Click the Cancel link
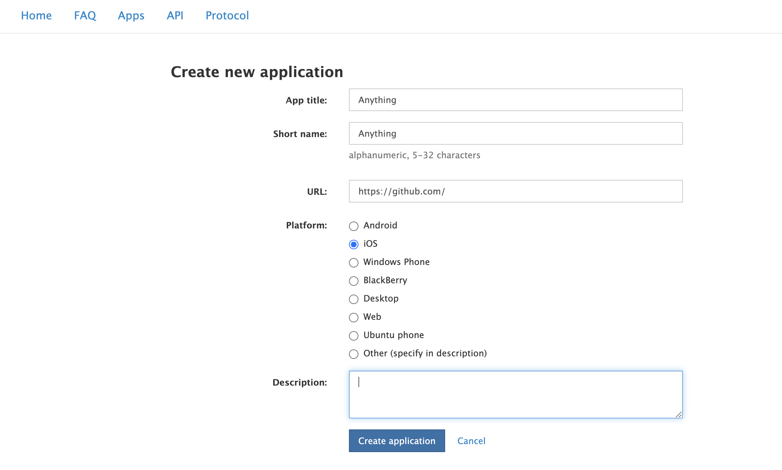 coord(471,441)
